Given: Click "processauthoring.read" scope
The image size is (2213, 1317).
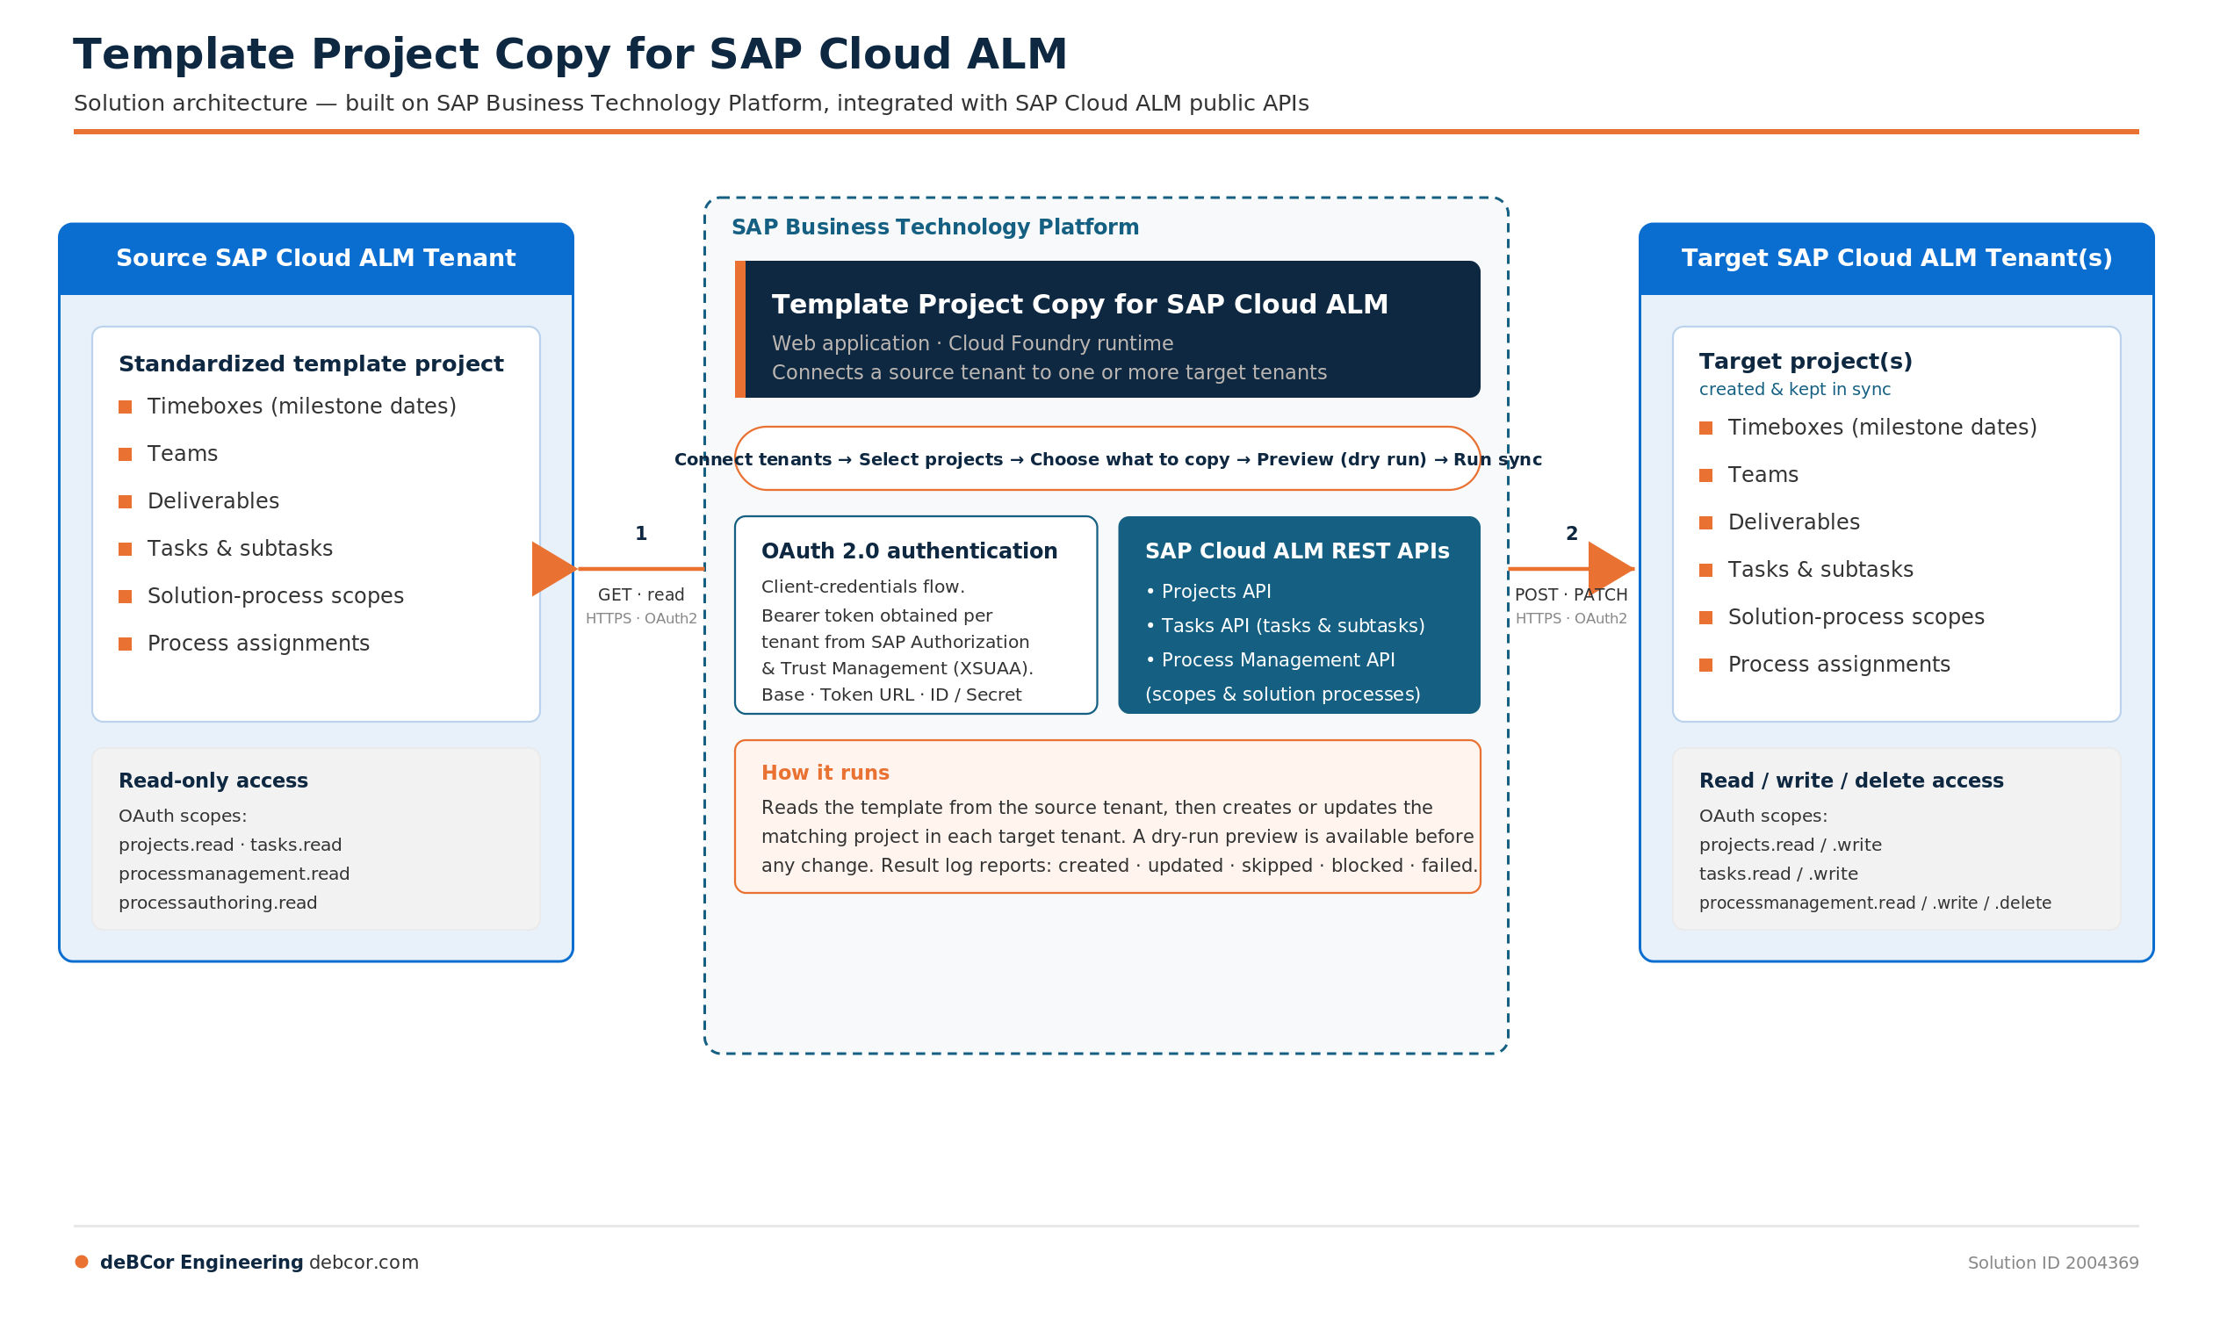Looking at the screenshot, I should 218,903.
